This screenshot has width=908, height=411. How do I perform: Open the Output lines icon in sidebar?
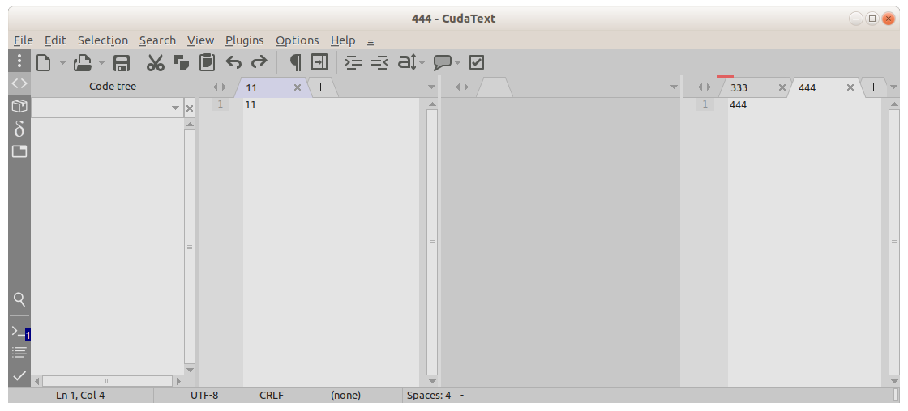pos(19,352)
